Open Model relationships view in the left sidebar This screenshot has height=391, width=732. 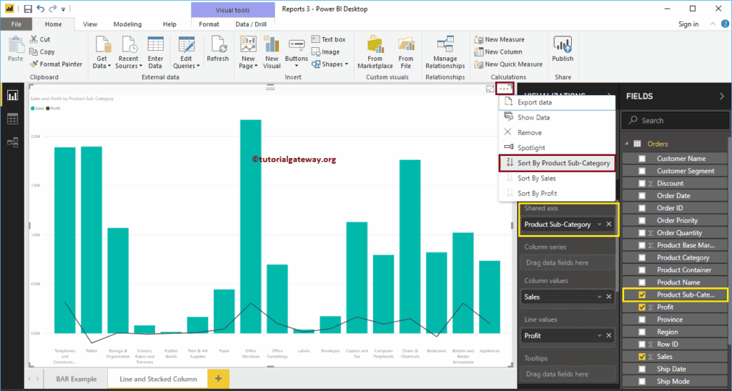coord(12,142)
